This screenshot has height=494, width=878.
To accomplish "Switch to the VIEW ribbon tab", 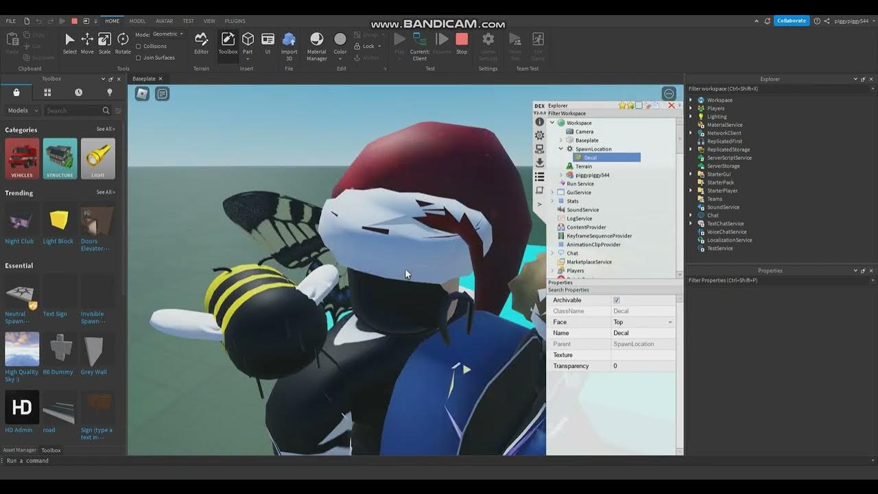I will 209,21.
